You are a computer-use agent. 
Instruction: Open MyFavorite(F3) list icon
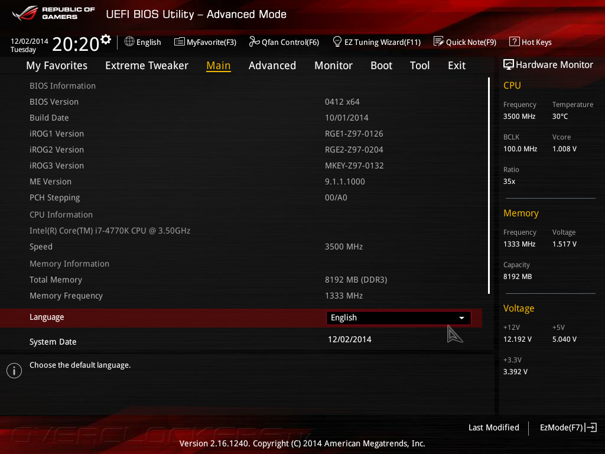coord(180,42)
